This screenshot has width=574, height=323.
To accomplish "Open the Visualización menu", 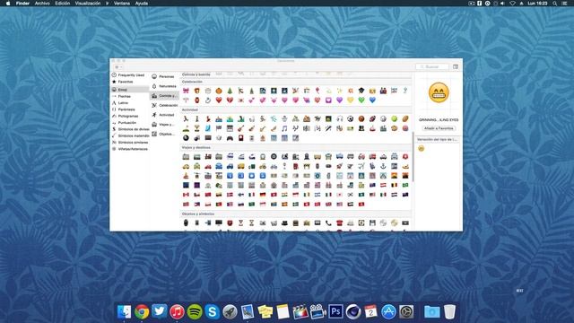I will (x=88, y=4).
